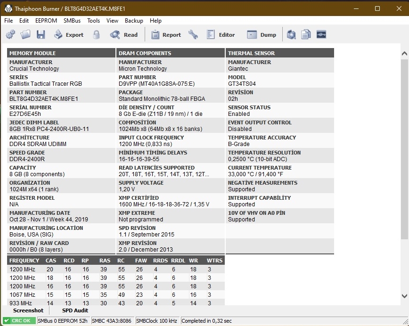Click the gear settings icon in toolbar

(10, 34)
